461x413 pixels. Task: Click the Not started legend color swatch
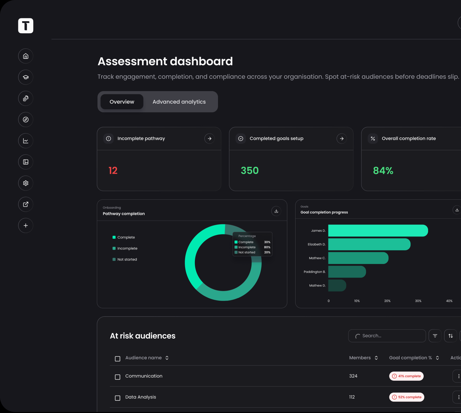click(x=114, y=260)
